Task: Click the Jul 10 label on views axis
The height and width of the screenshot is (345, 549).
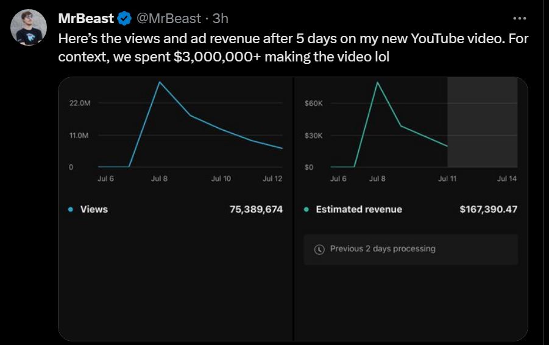Action: [x=221, y=179]
